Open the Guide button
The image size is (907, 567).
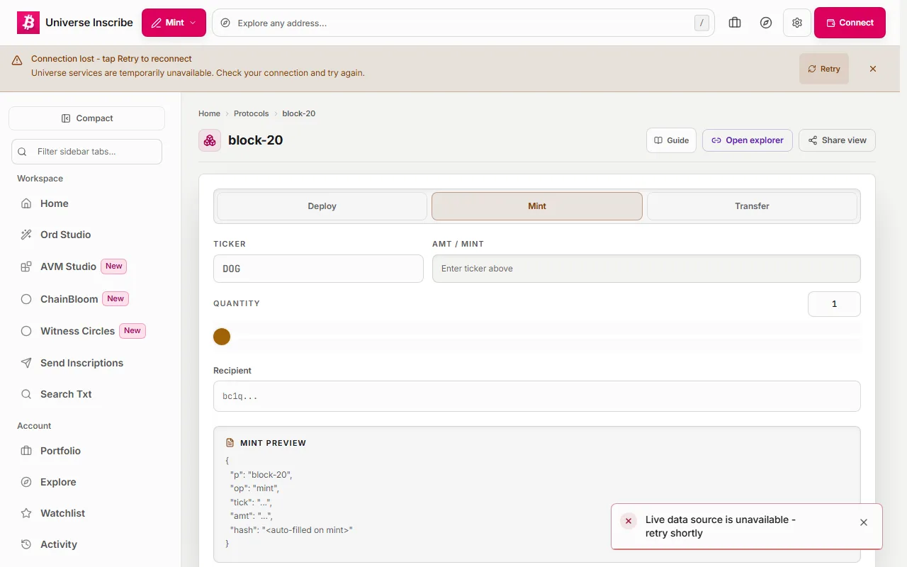[x=671, y=140]
